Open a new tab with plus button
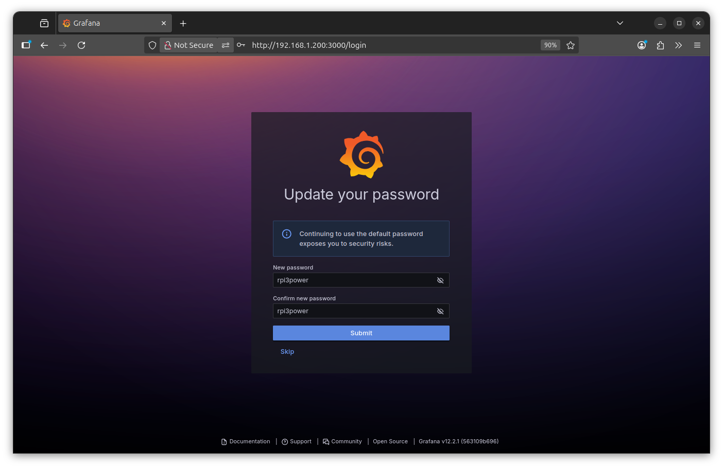The height and width of the screenshot is (468, 723). tap(183, 24)
